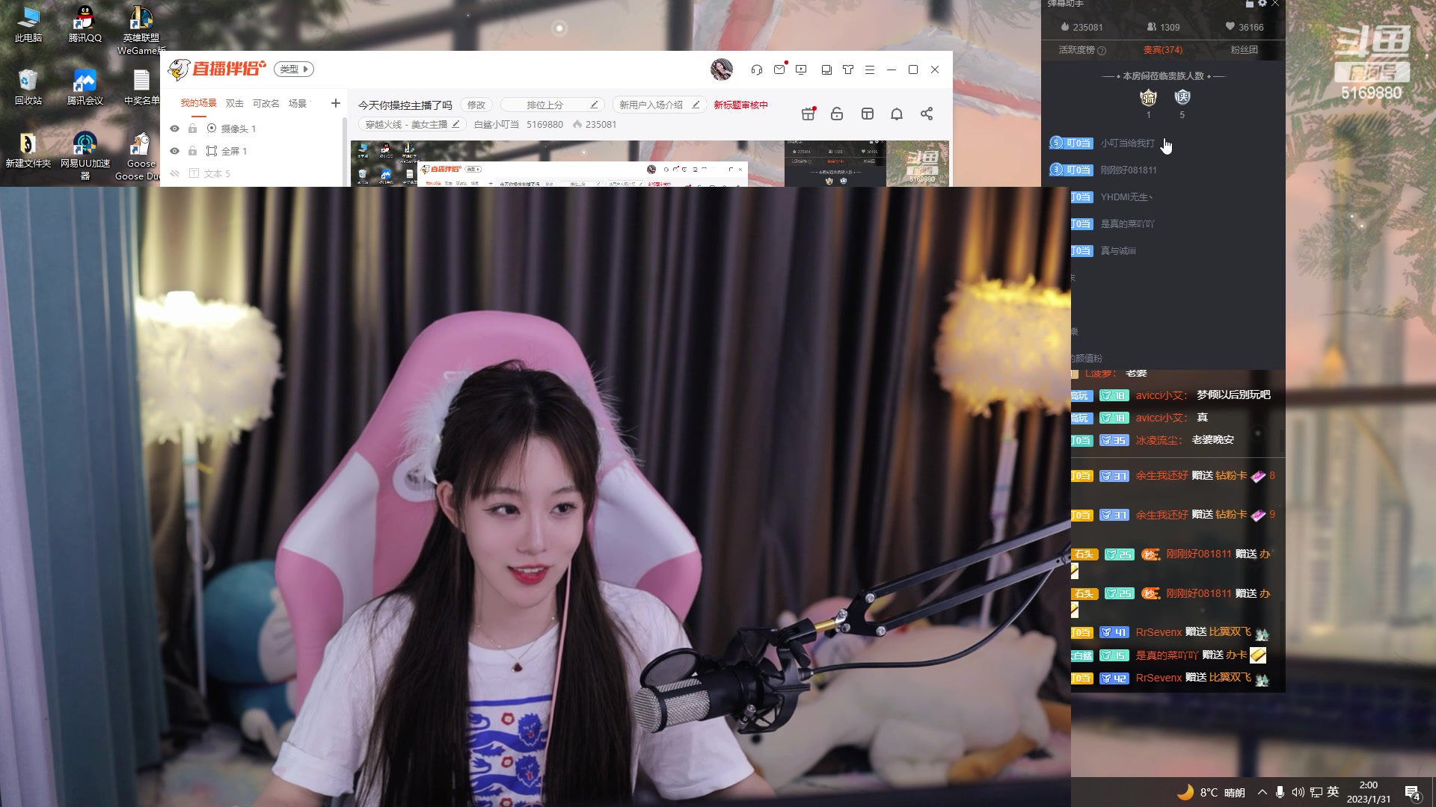Switch to the 双击 scene tab
1436x807 pixels.
click(x=234, y=103)
